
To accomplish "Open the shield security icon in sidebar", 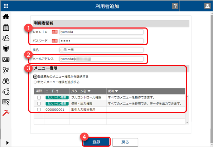I will coord(6,49).
